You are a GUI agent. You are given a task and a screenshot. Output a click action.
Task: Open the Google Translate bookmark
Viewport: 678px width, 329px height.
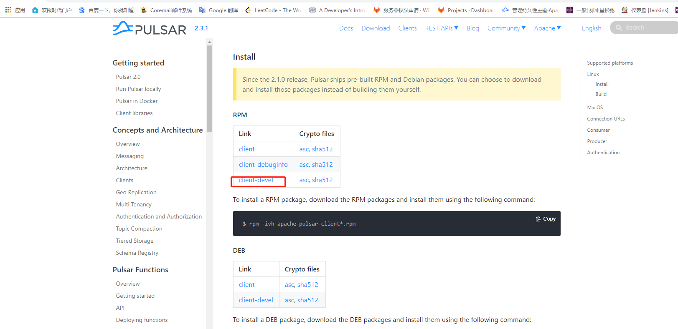pos(218,10)
